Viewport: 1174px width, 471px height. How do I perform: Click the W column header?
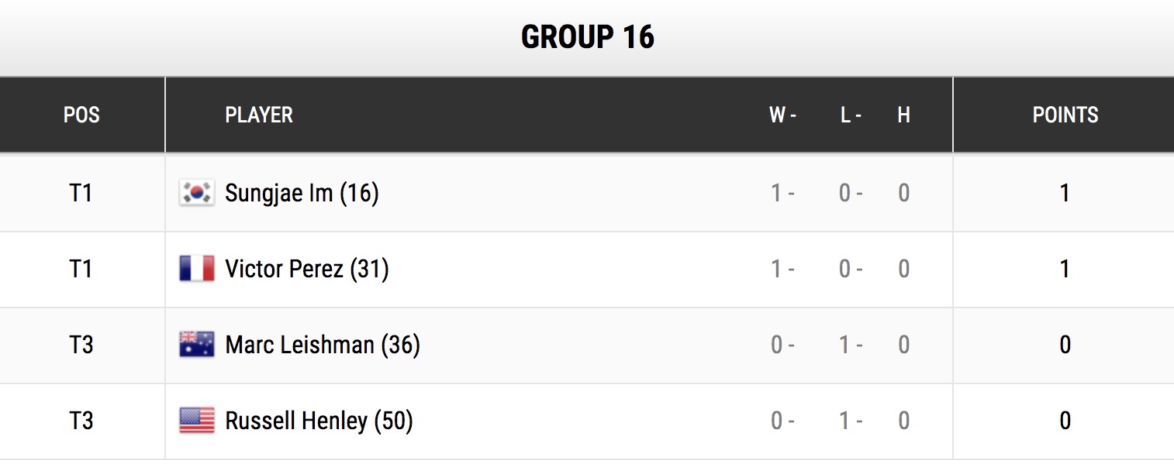point(782,115)
